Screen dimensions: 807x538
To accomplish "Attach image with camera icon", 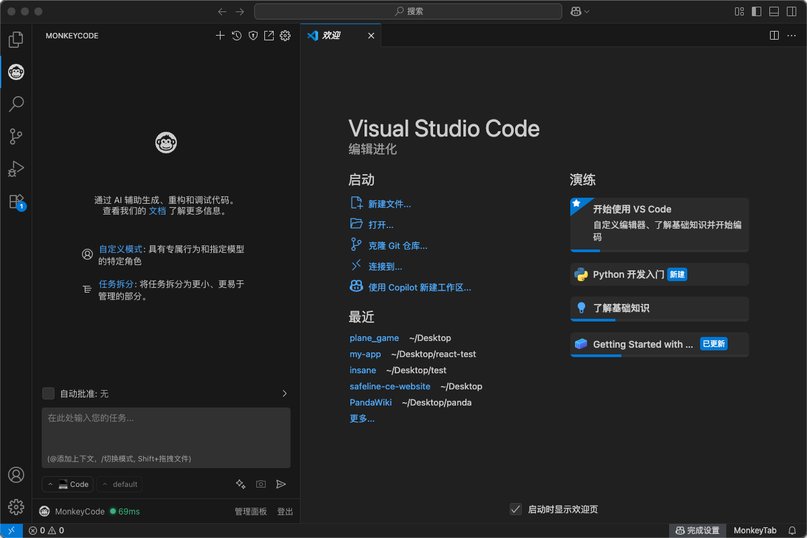I will pos(261,484).
